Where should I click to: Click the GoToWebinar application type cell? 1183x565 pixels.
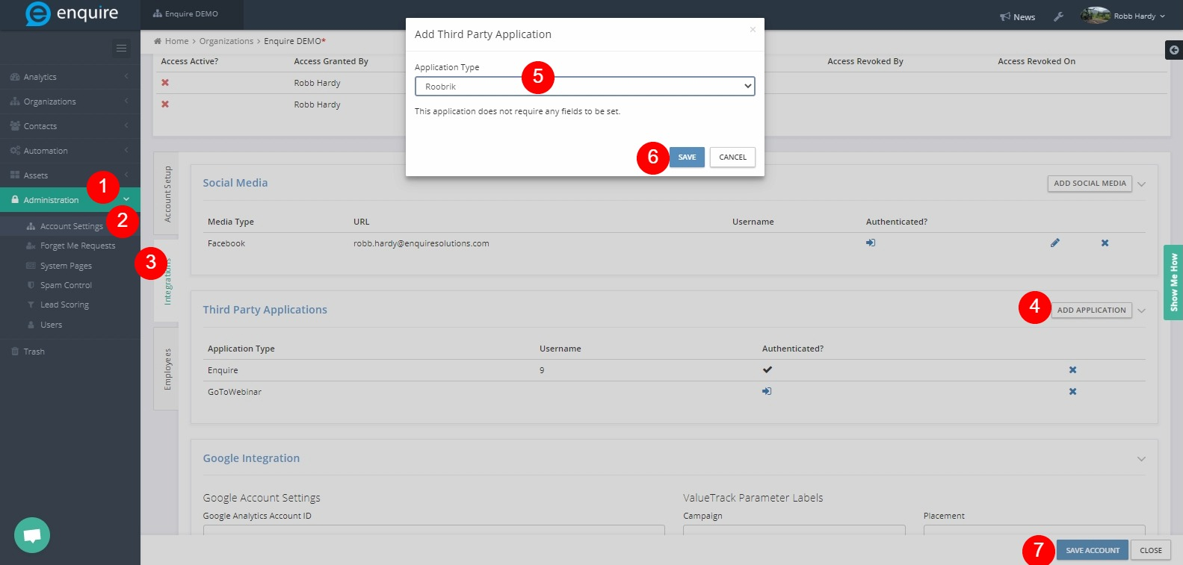pos(235,392)
